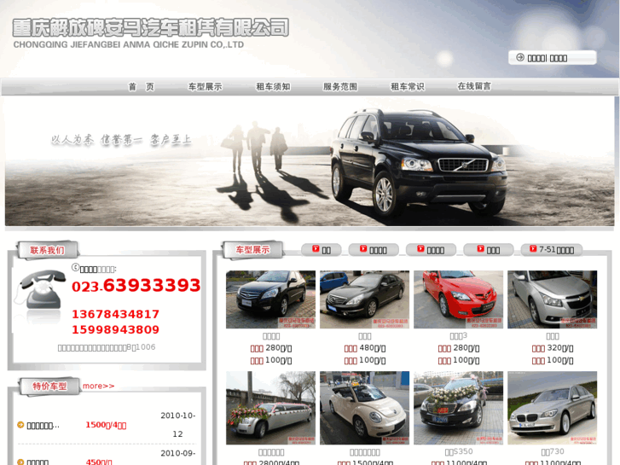Image resolution: width=620 pixels, height=465 pixels.
Task: Click the company logo title in the header
Action: coord(150,27)
